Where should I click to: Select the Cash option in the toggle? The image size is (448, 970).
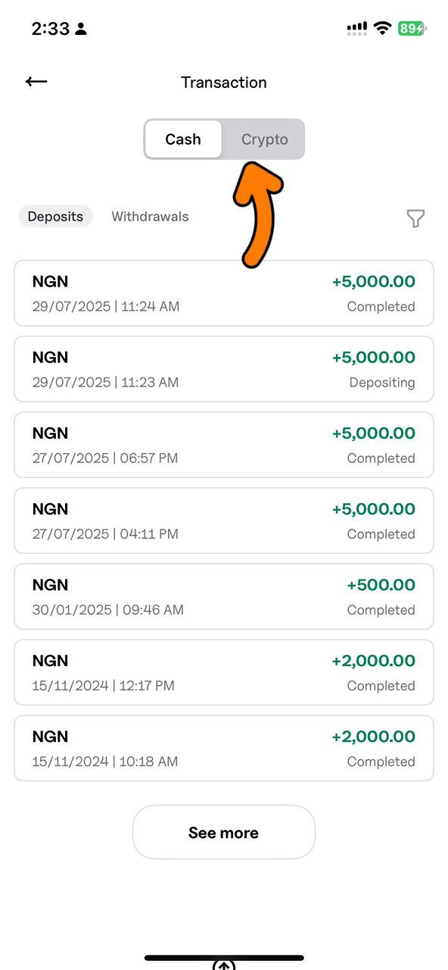[183, 139]
